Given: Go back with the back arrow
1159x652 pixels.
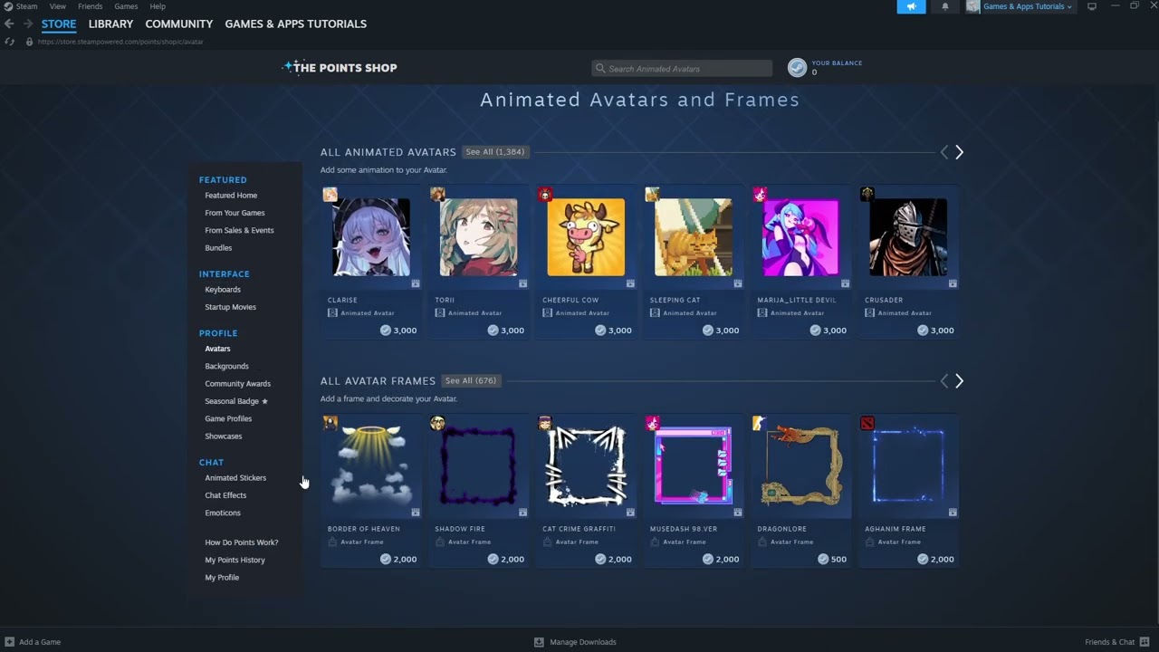Looking at the screenshot, I should [x=9, y=24].
